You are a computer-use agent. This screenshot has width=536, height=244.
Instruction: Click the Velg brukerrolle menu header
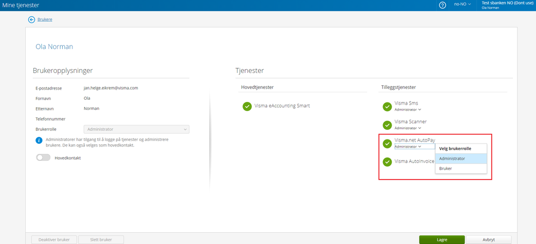point(456,149)
